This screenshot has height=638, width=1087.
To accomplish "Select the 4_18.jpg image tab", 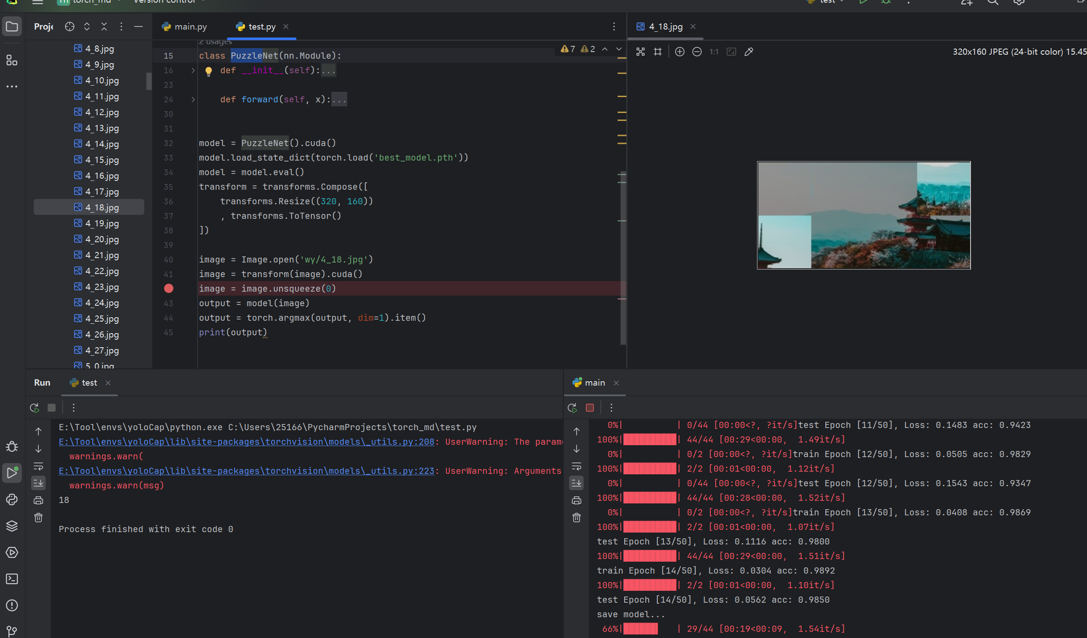I will click(x=660, y=27).
